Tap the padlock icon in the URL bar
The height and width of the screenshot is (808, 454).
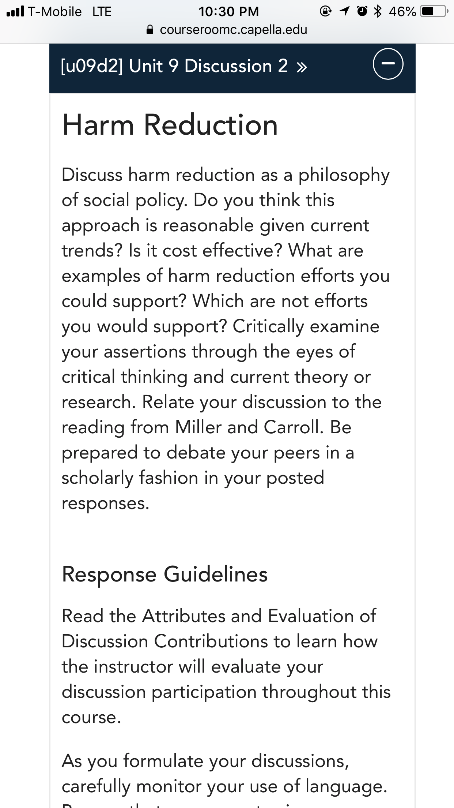coord(150,30)
